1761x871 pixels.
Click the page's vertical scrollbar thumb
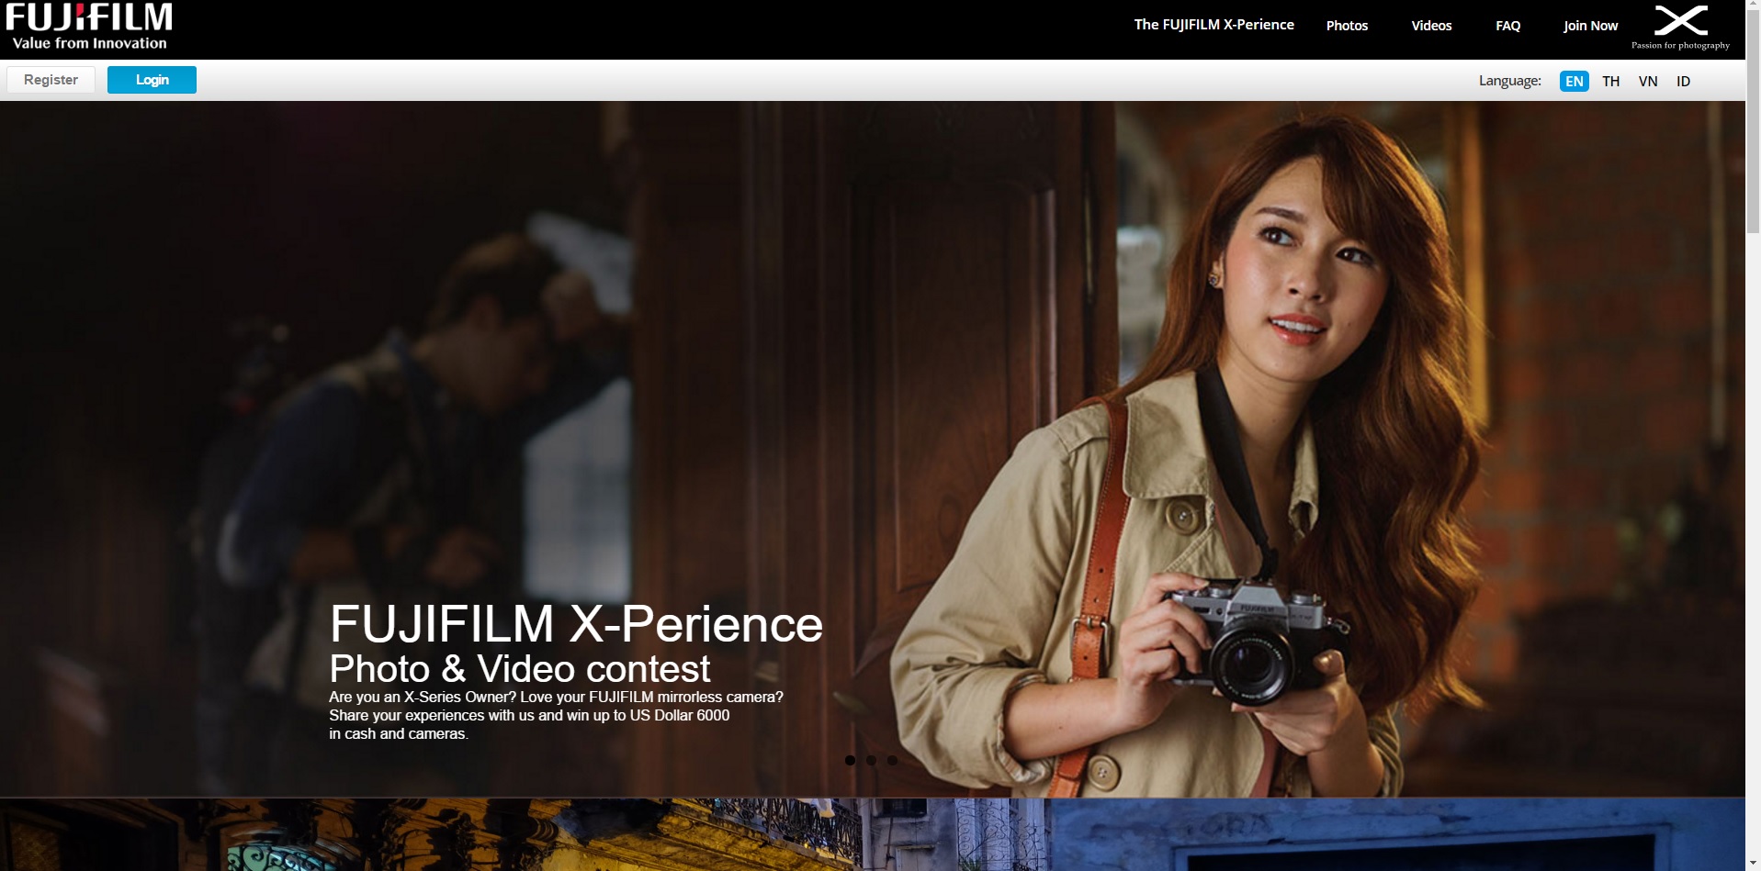point(1753,124)
